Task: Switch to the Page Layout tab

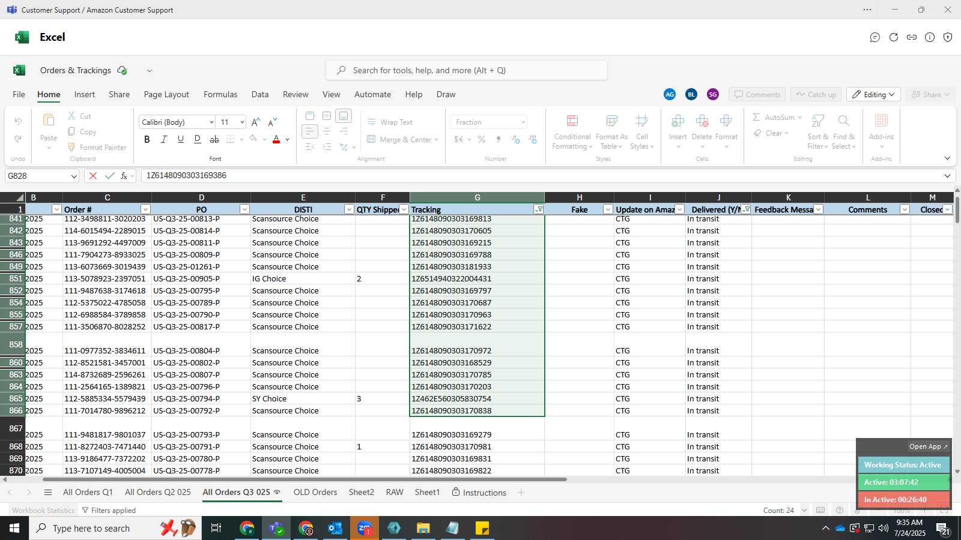Action: click(166, 94)
